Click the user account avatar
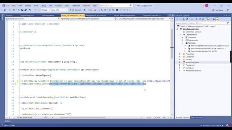 (x=207, y=6)
